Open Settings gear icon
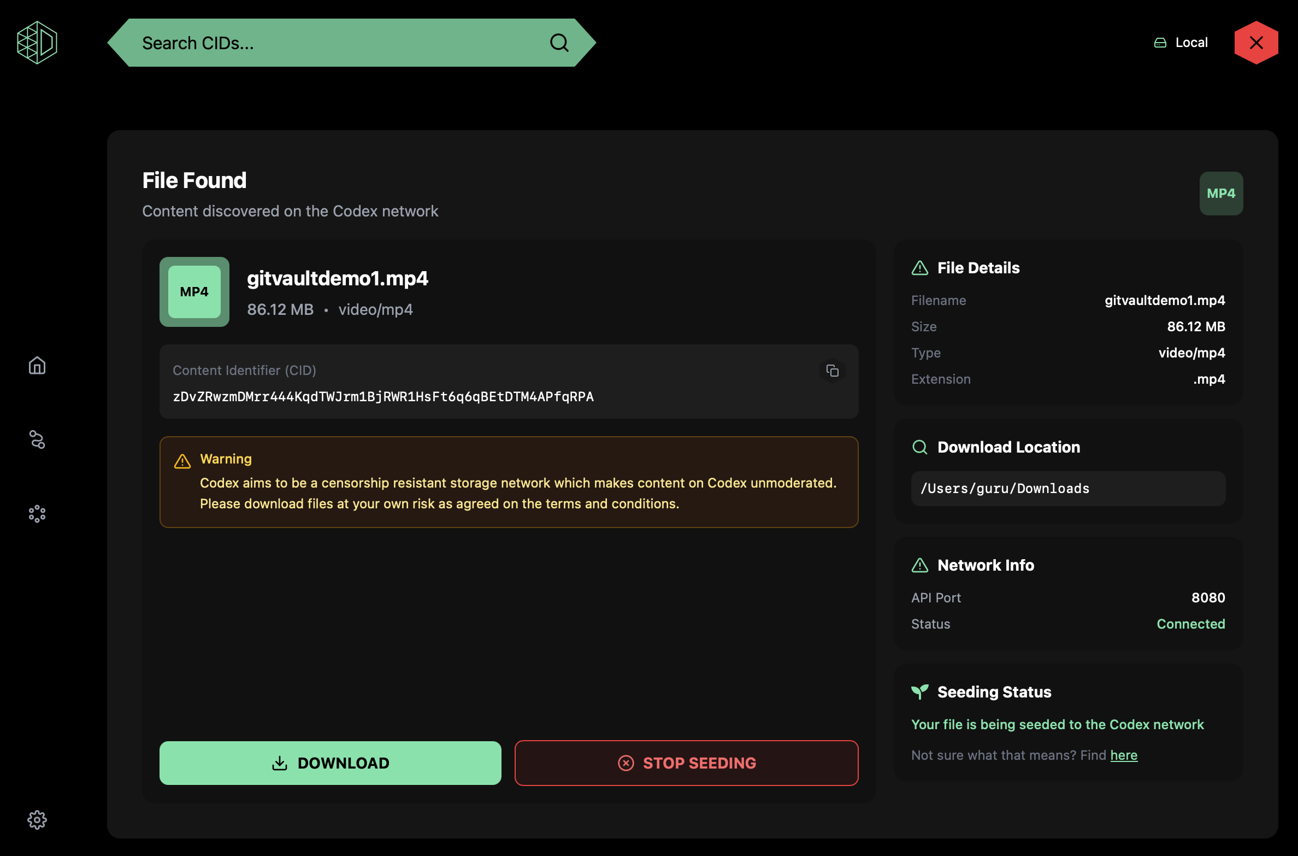 37,820
